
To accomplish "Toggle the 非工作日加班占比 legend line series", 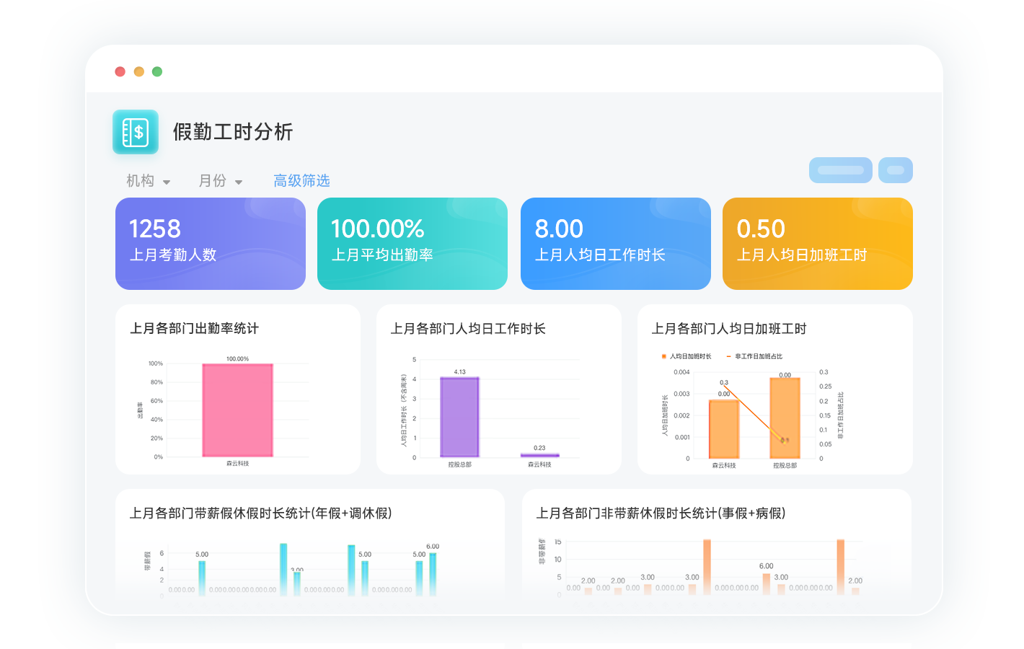I will point(754,356).
